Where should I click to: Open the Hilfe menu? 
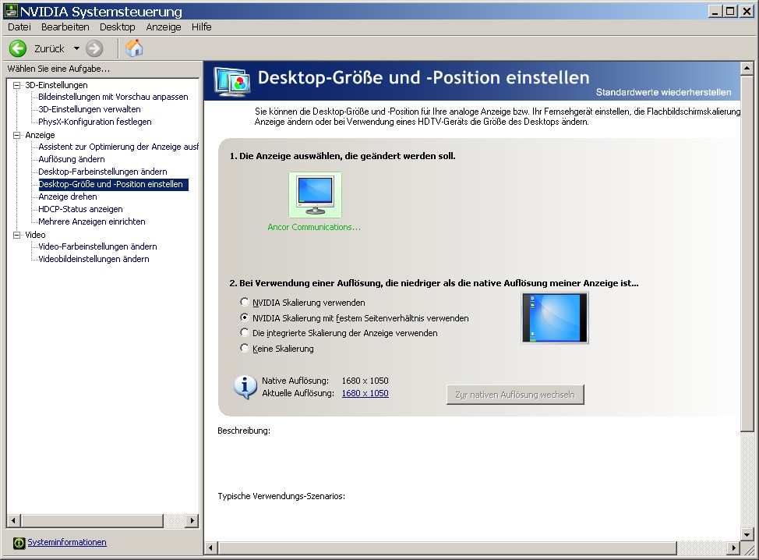[x=201, y=27]
